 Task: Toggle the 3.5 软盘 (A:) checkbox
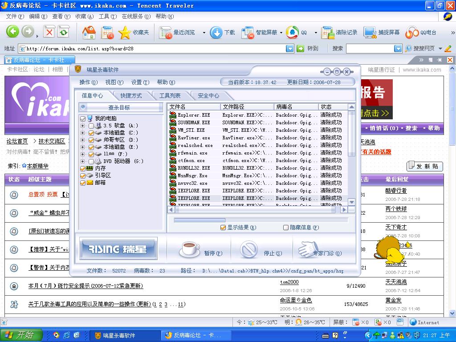pos(91,126)
